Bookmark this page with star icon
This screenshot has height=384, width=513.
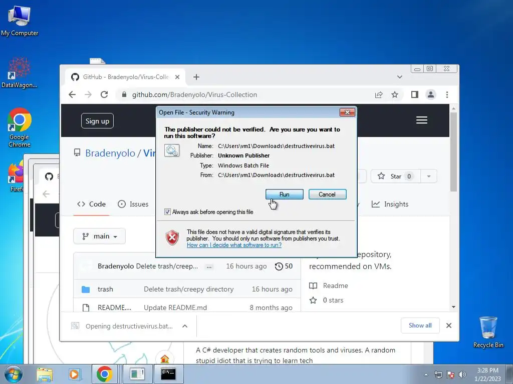[x=395, y=94]
